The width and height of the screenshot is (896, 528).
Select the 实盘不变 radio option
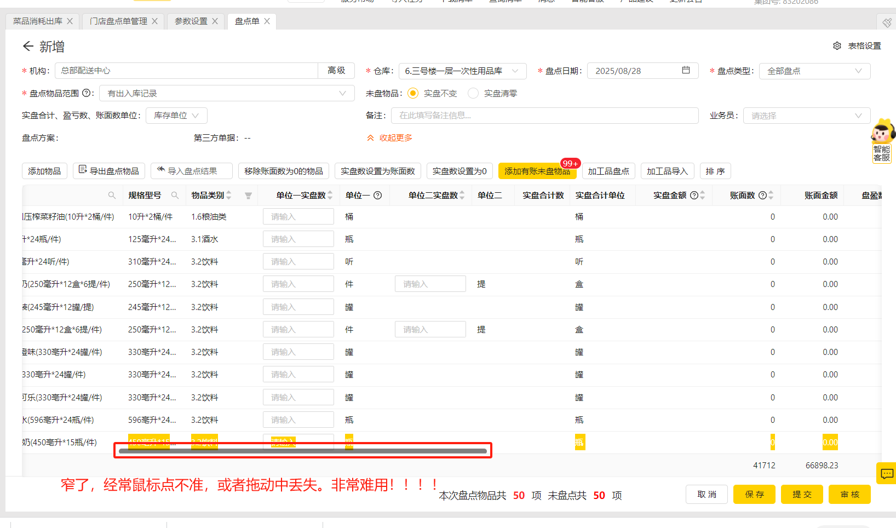tap(413, 94)
